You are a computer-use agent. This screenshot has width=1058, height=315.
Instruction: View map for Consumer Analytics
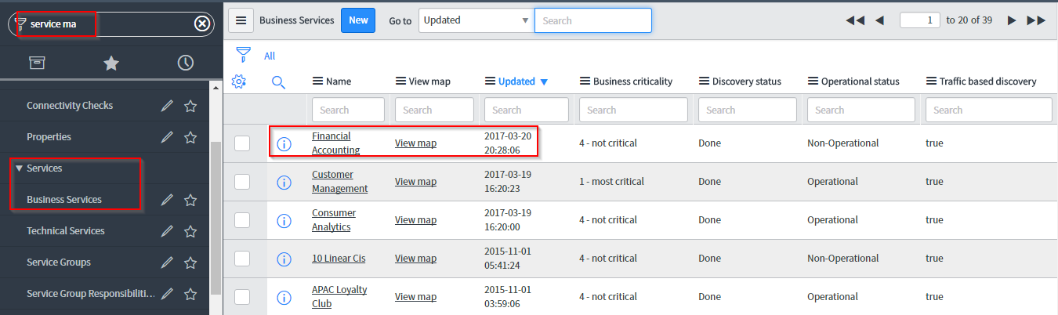[x=415, y=220]
